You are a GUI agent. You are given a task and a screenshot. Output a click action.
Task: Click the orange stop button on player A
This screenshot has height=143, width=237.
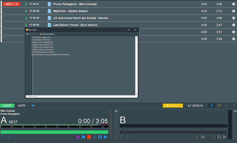(x=89, y=137)
